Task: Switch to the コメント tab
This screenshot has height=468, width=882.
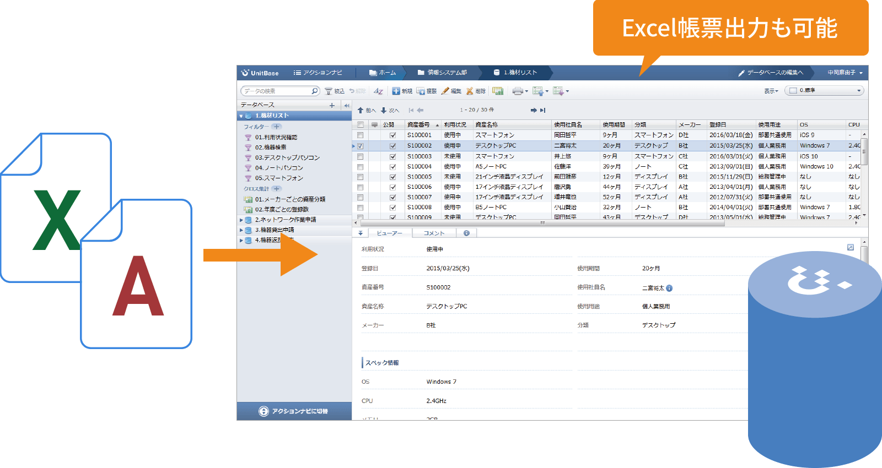Action: click(x=434, y=233)
